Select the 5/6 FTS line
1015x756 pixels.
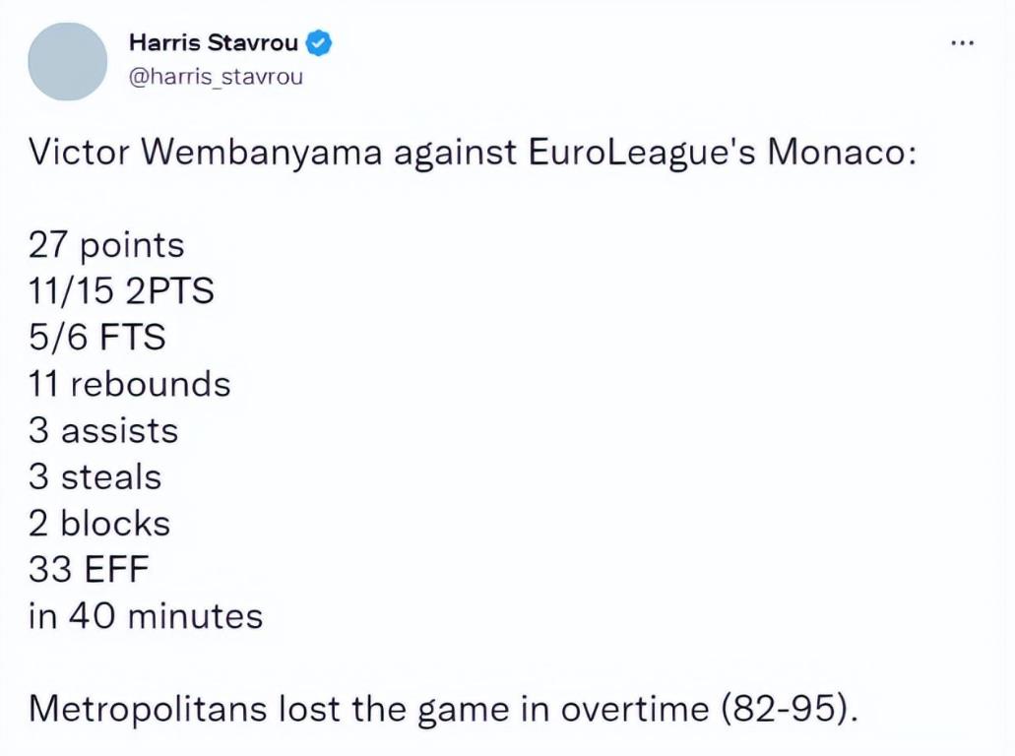tap(97, 338)
